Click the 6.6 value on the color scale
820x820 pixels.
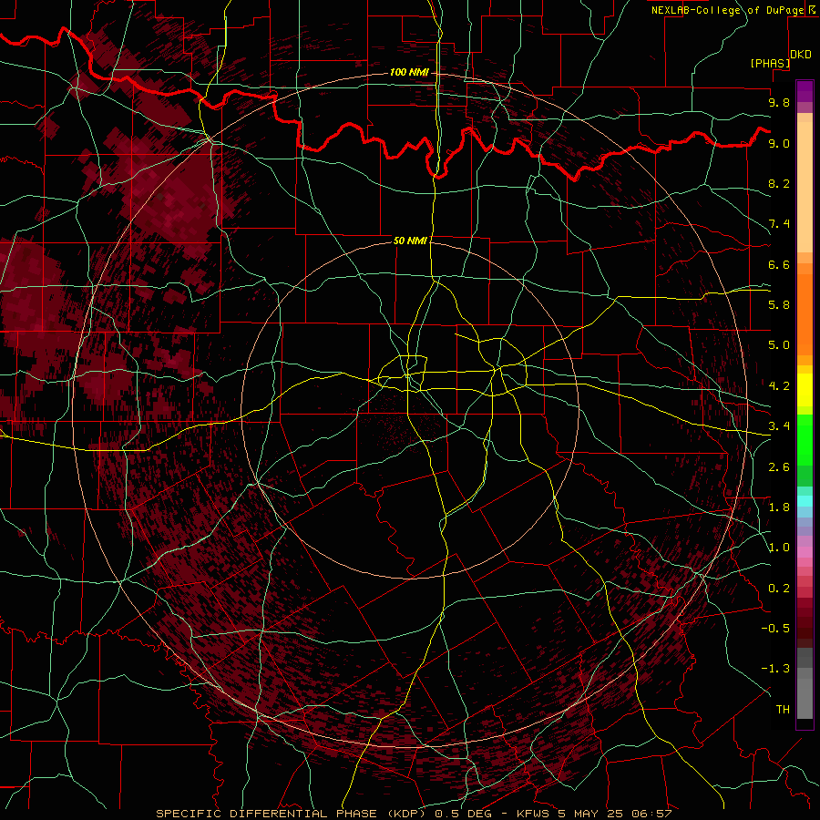coord(779,264)
